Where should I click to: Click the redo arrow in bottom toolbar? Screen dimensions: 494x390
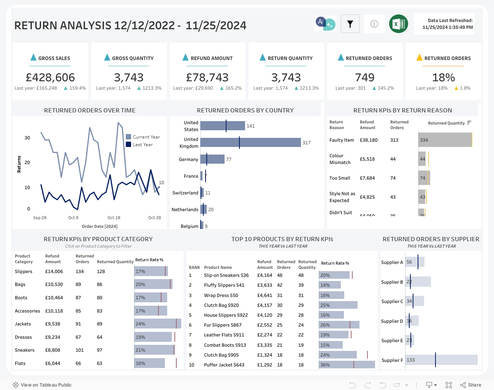(367, 385)
